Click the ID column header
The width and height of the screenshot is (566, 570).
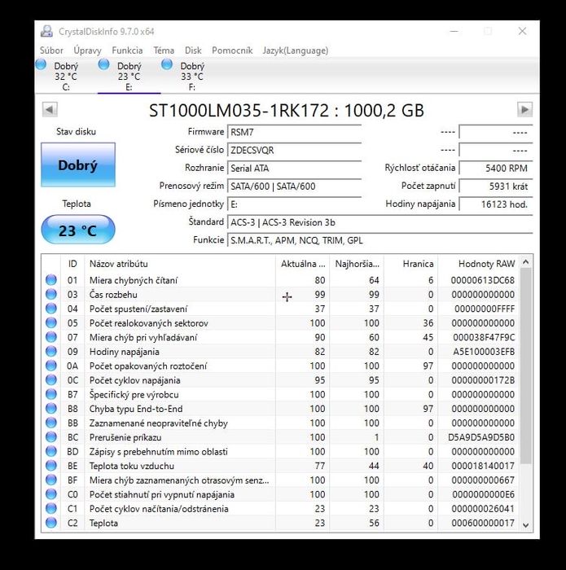(x=72, y=264)
